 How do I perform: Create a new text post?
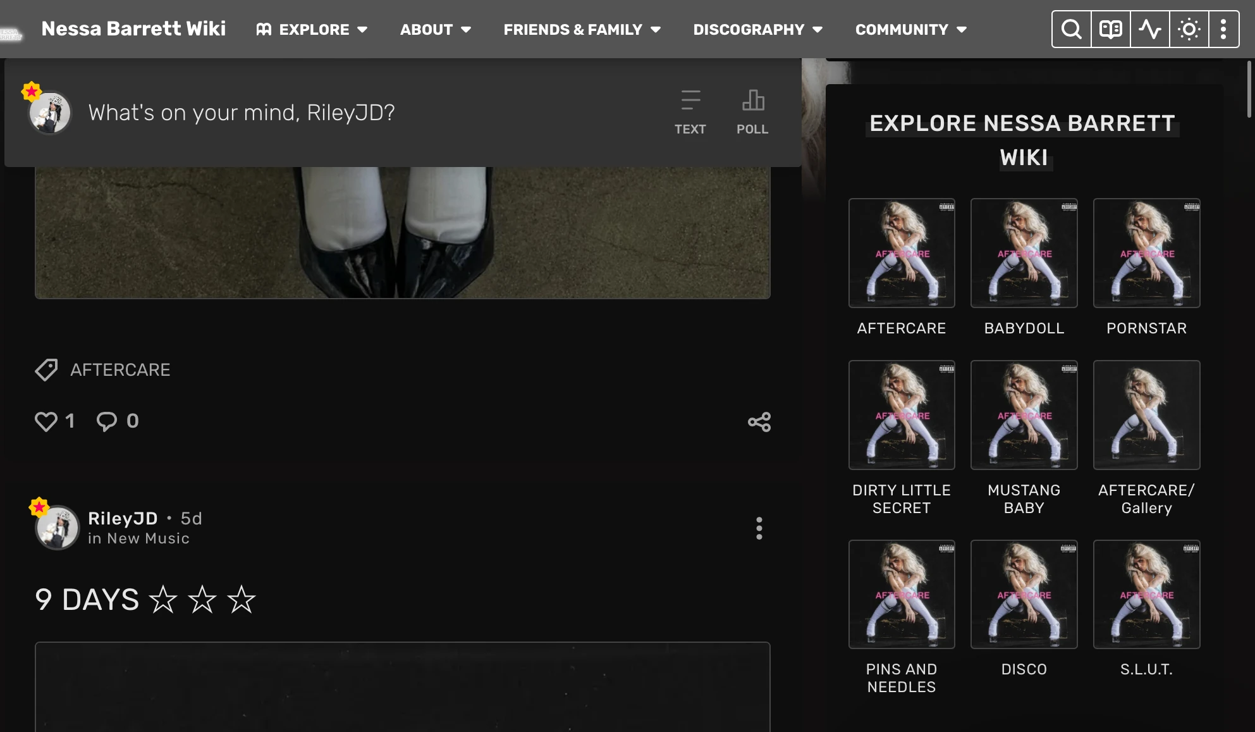690,113
